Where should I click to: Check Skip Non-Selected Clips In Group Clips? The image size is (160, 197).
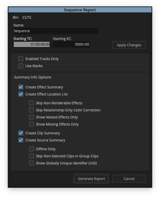click(x=31, y=156)
